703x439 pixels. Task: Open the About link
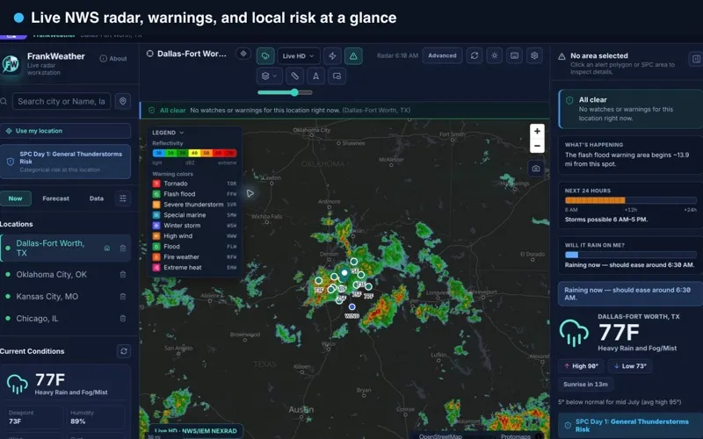pos(113,58)
